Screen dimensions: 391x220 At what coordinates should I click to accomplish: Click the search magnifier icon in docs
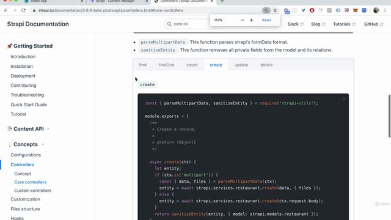click(169, 24)
